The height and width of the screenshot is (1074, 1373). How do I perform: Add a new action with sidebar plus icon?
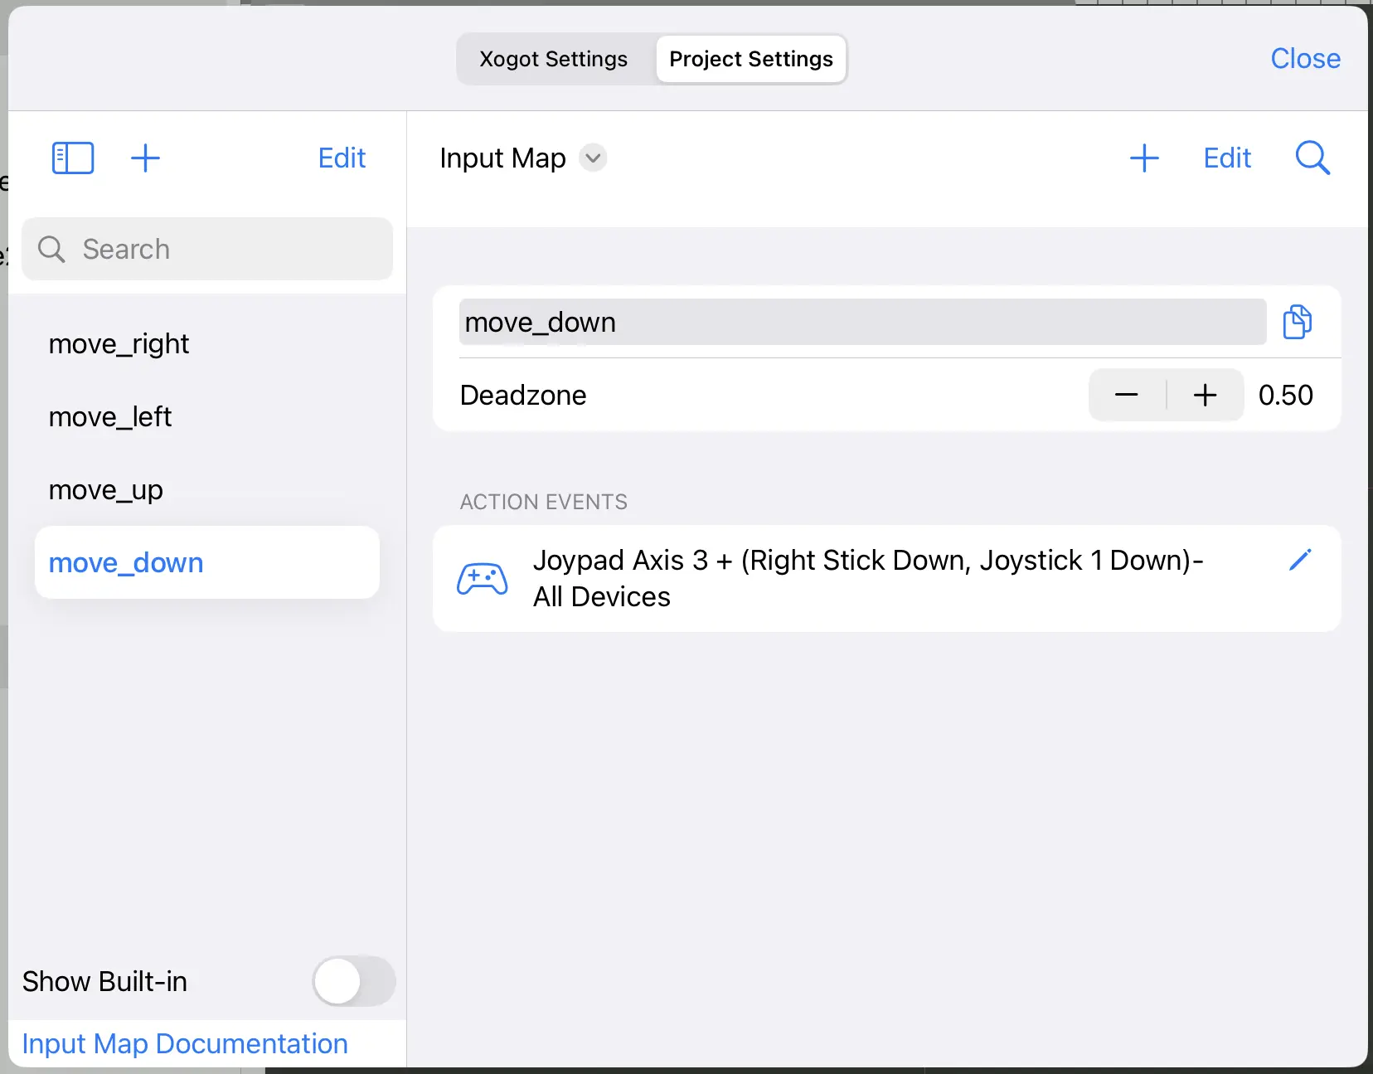coord(145,158)
